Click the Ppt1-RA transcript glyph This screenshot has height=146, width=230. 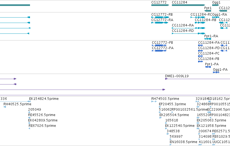tap(208, 39)
